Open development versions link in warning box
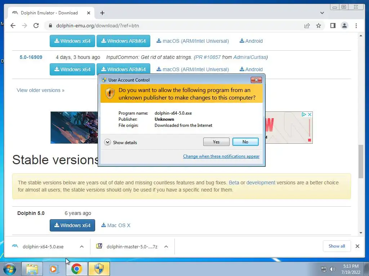 point(261,183)
